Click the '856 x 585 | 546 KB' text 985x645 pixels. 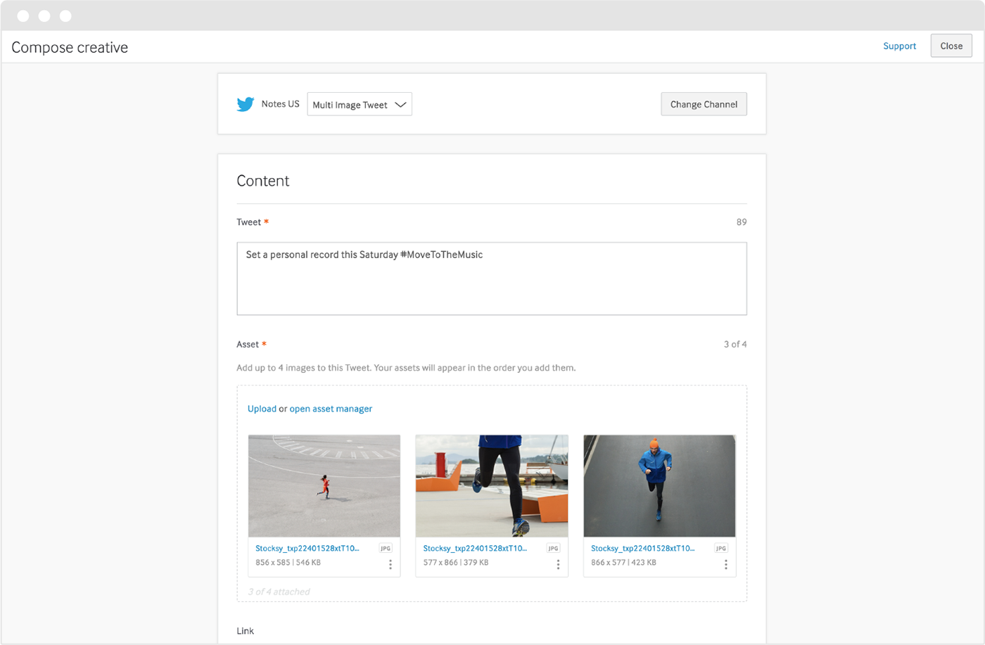[x=288, y=563]
